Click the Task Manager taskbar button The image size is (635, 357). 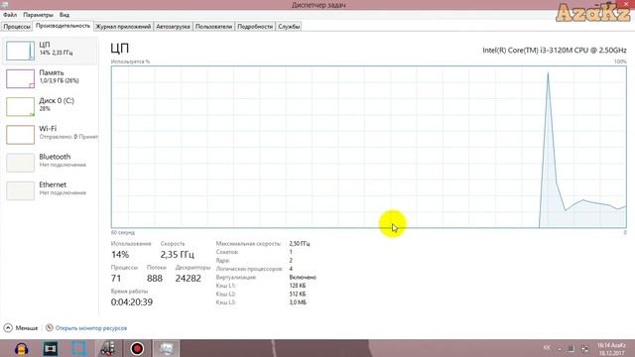point(166,348)
